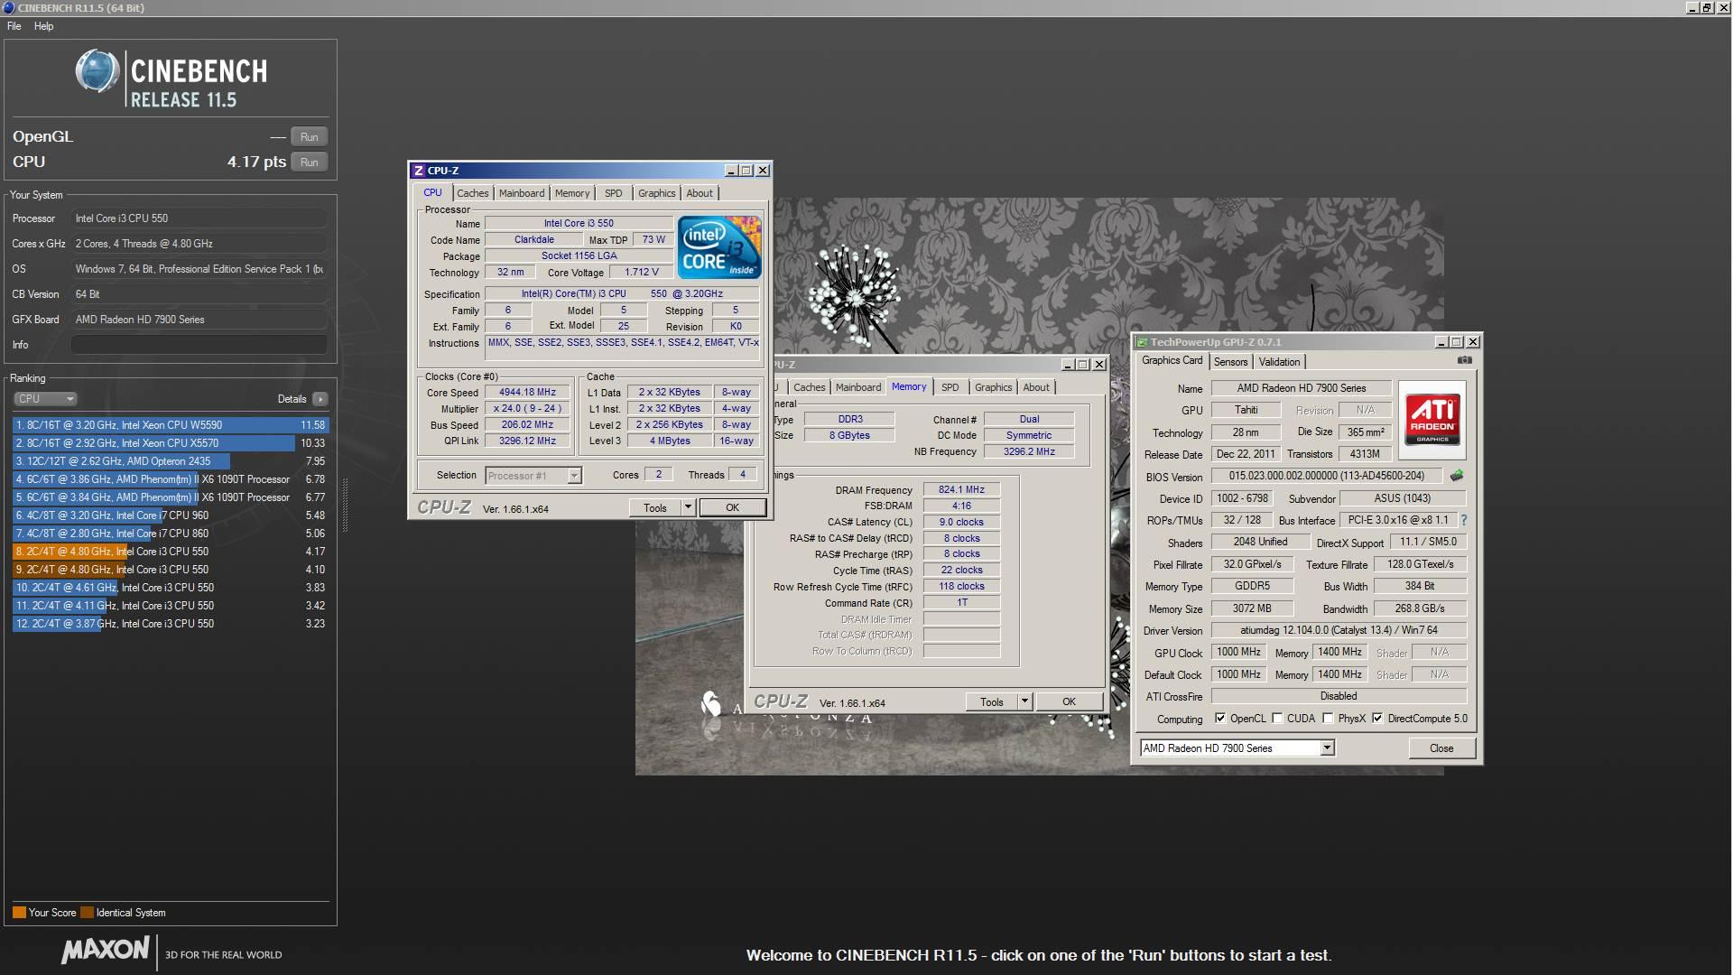Click OK in the front CPU-Z window
Image resolution: width=1733 pixels, height=975 pixels.
733,508
